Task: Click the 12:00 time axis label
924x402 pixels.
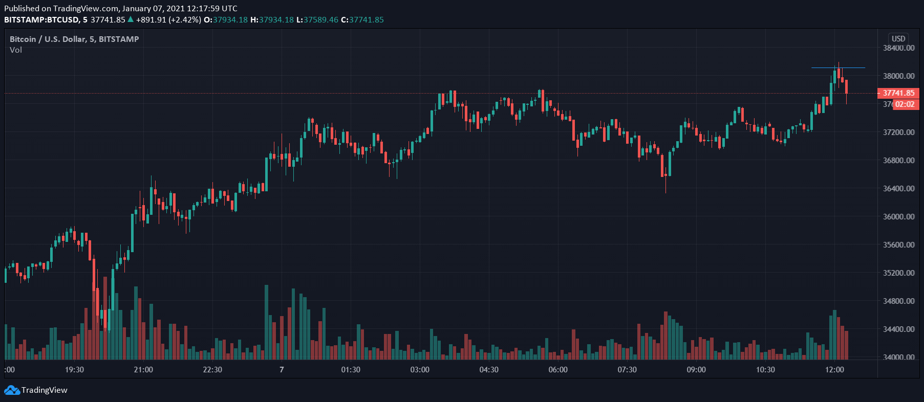Action: click(834, 370)
